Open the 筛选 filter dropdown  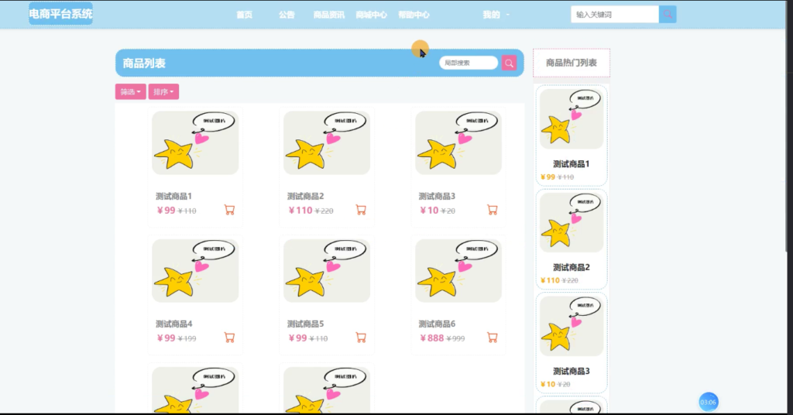pos(130,91)
